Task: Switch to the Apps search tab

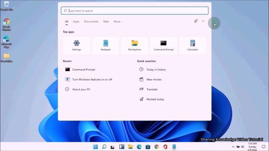Action: pos(76,21)
